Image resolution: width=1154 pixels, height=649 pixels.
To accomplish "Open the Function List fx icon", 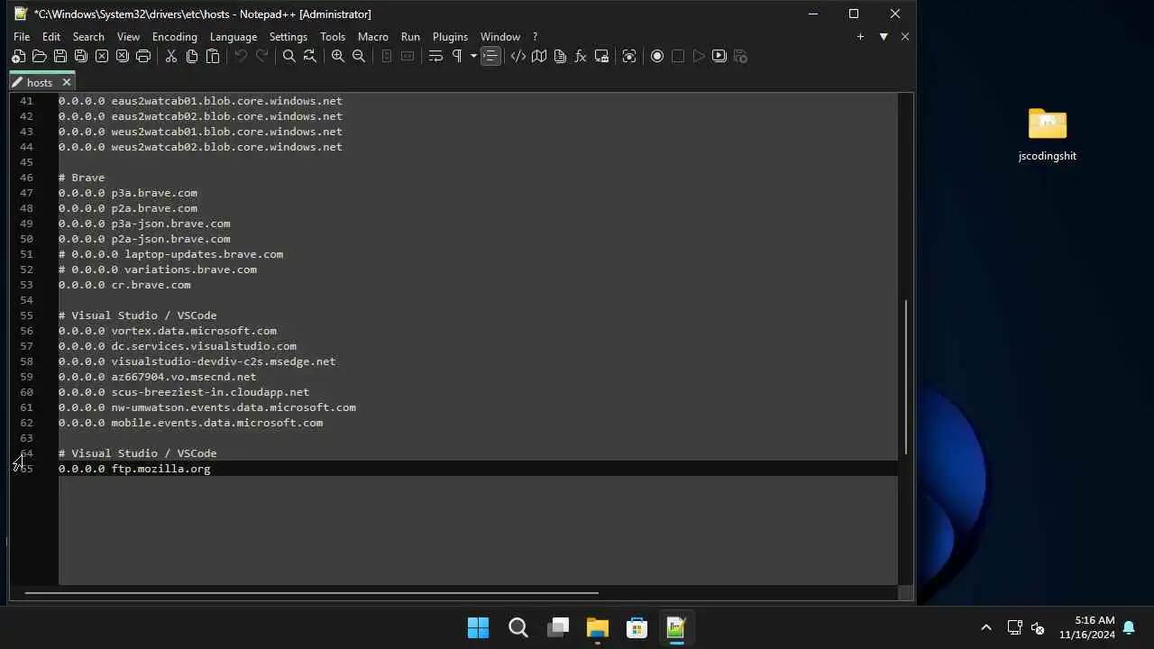I will coord(581,56).
